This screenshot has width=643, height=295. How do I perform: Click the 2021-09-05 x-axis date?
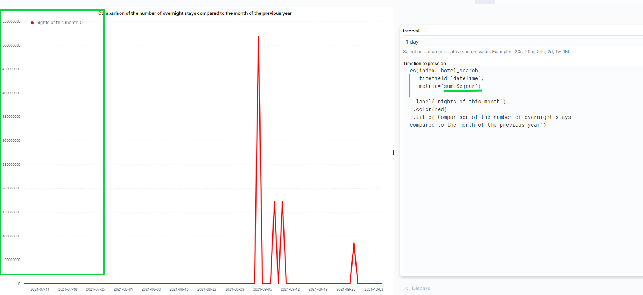pos(262,289)
